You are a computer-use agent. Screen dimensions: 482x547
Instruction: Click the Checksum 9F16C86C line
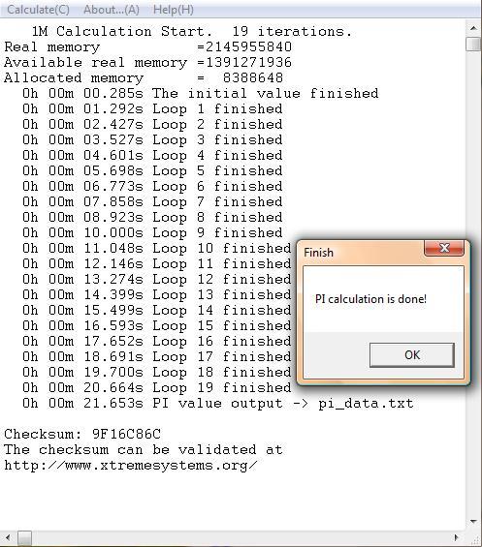(82, 434)
